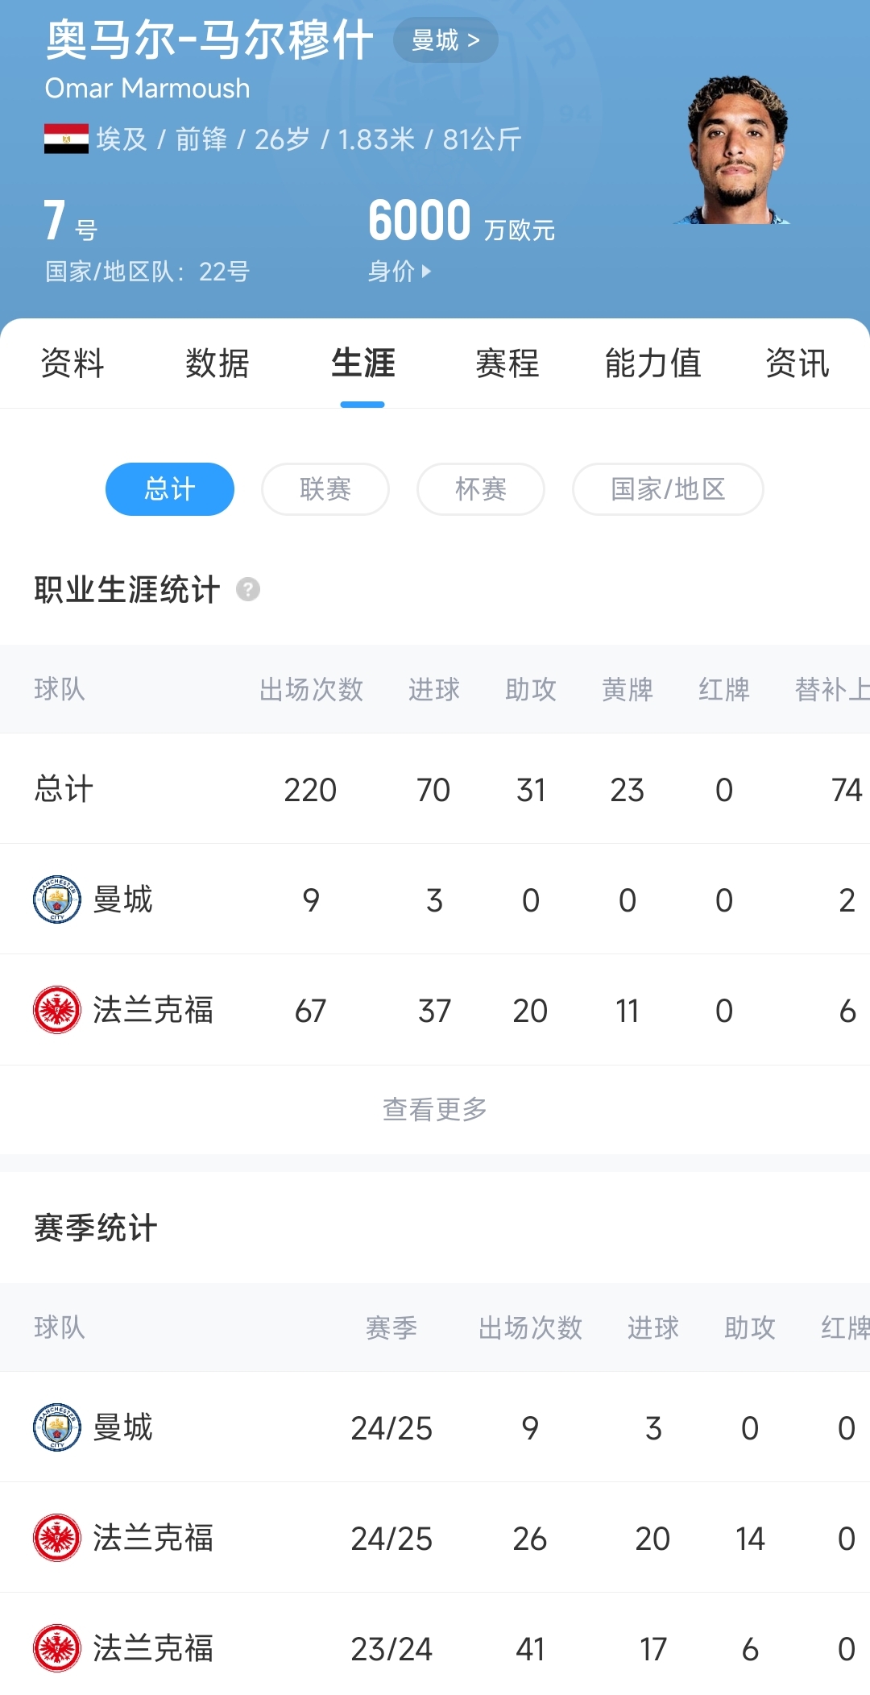Open the 曼城 team chevron badge
The image size is (870, 1695).
coord(445,40)
